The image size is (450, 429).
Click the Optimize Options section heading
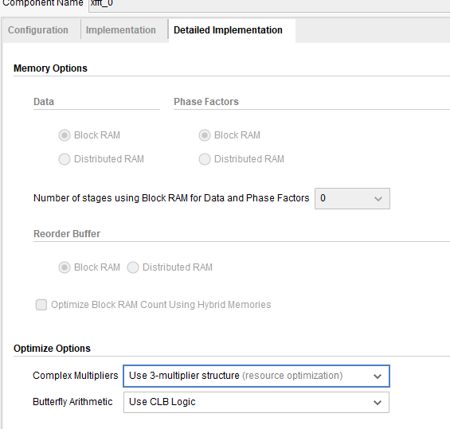52,349
